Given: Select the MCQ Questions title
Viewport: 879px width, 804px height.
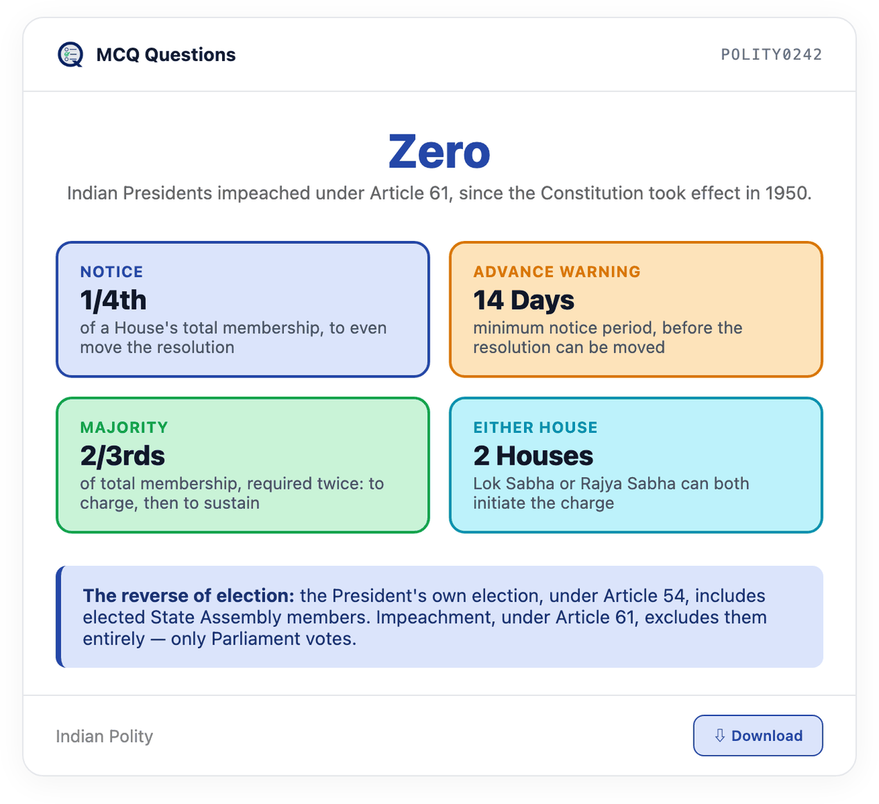Looking at the screenshot, I should click(166, 55).
